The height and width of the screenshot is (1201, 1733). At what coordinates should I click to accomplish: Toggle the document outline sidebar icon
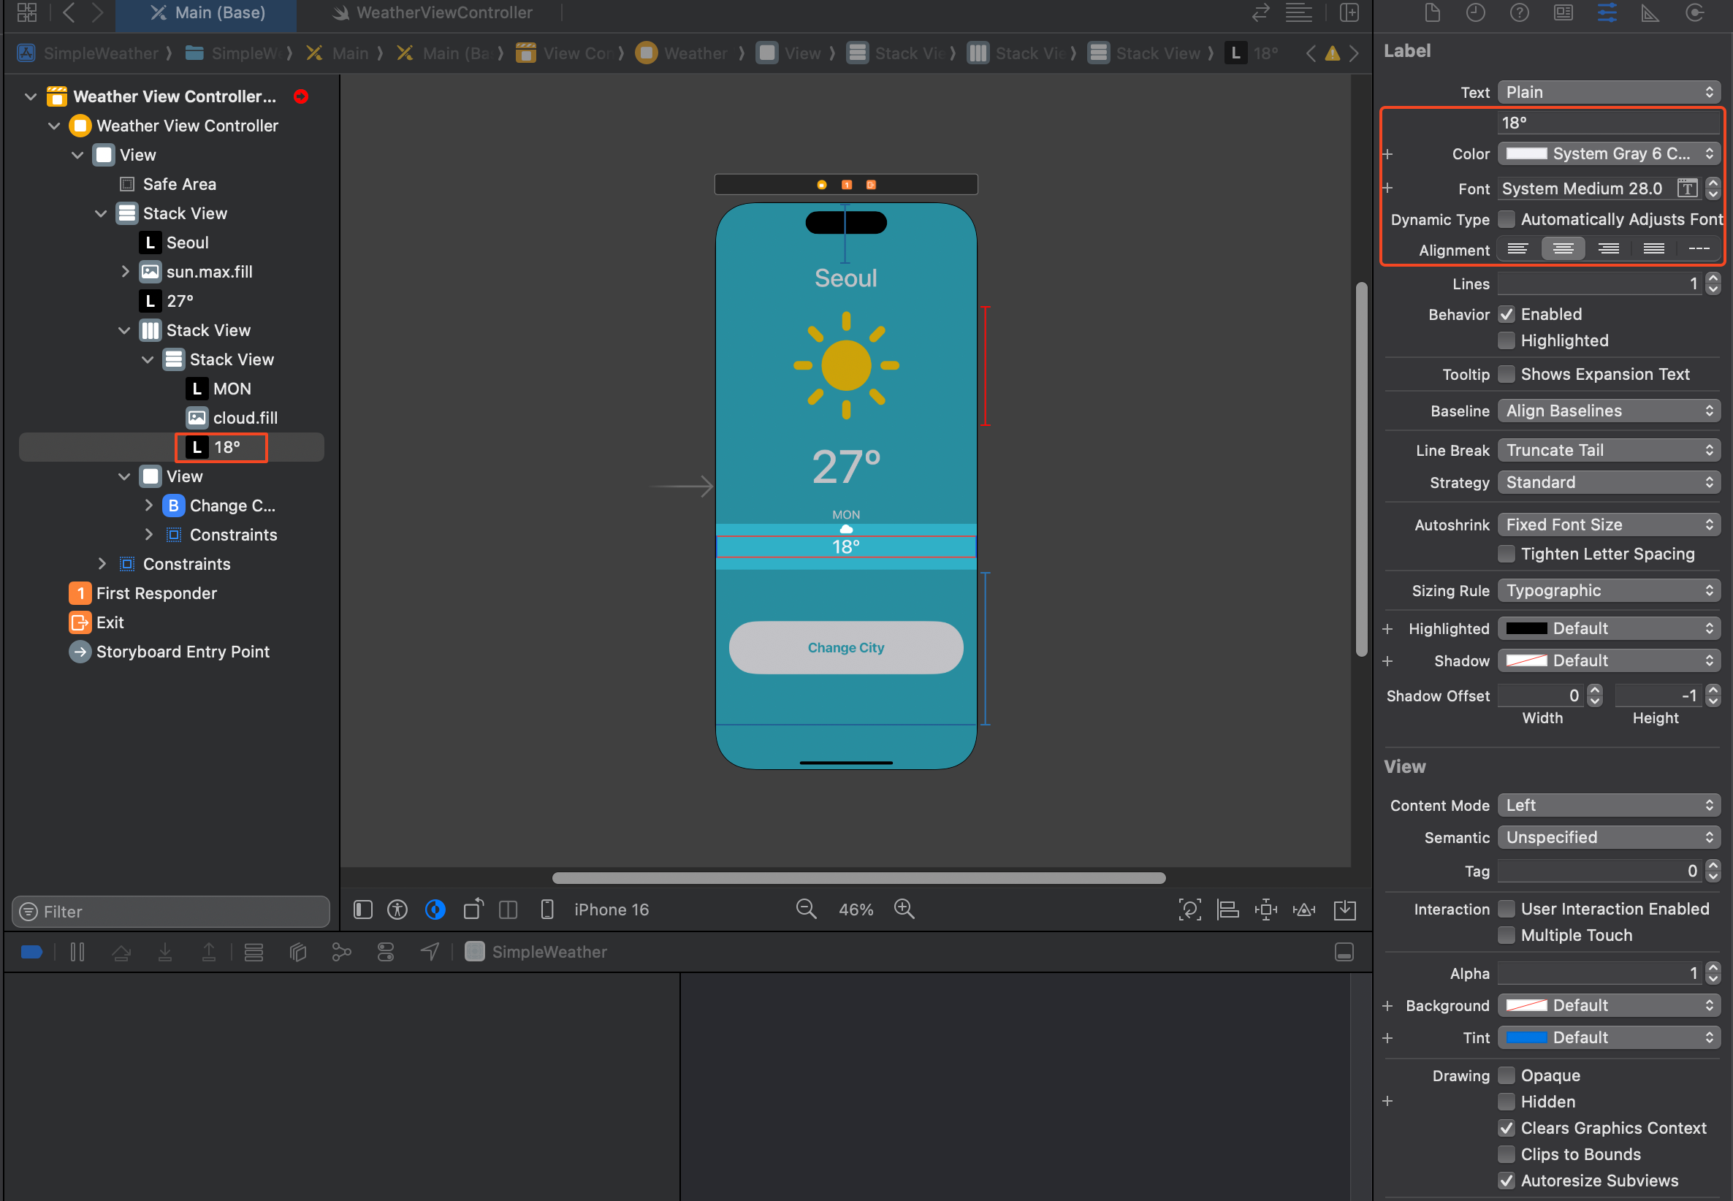point(362,909)
